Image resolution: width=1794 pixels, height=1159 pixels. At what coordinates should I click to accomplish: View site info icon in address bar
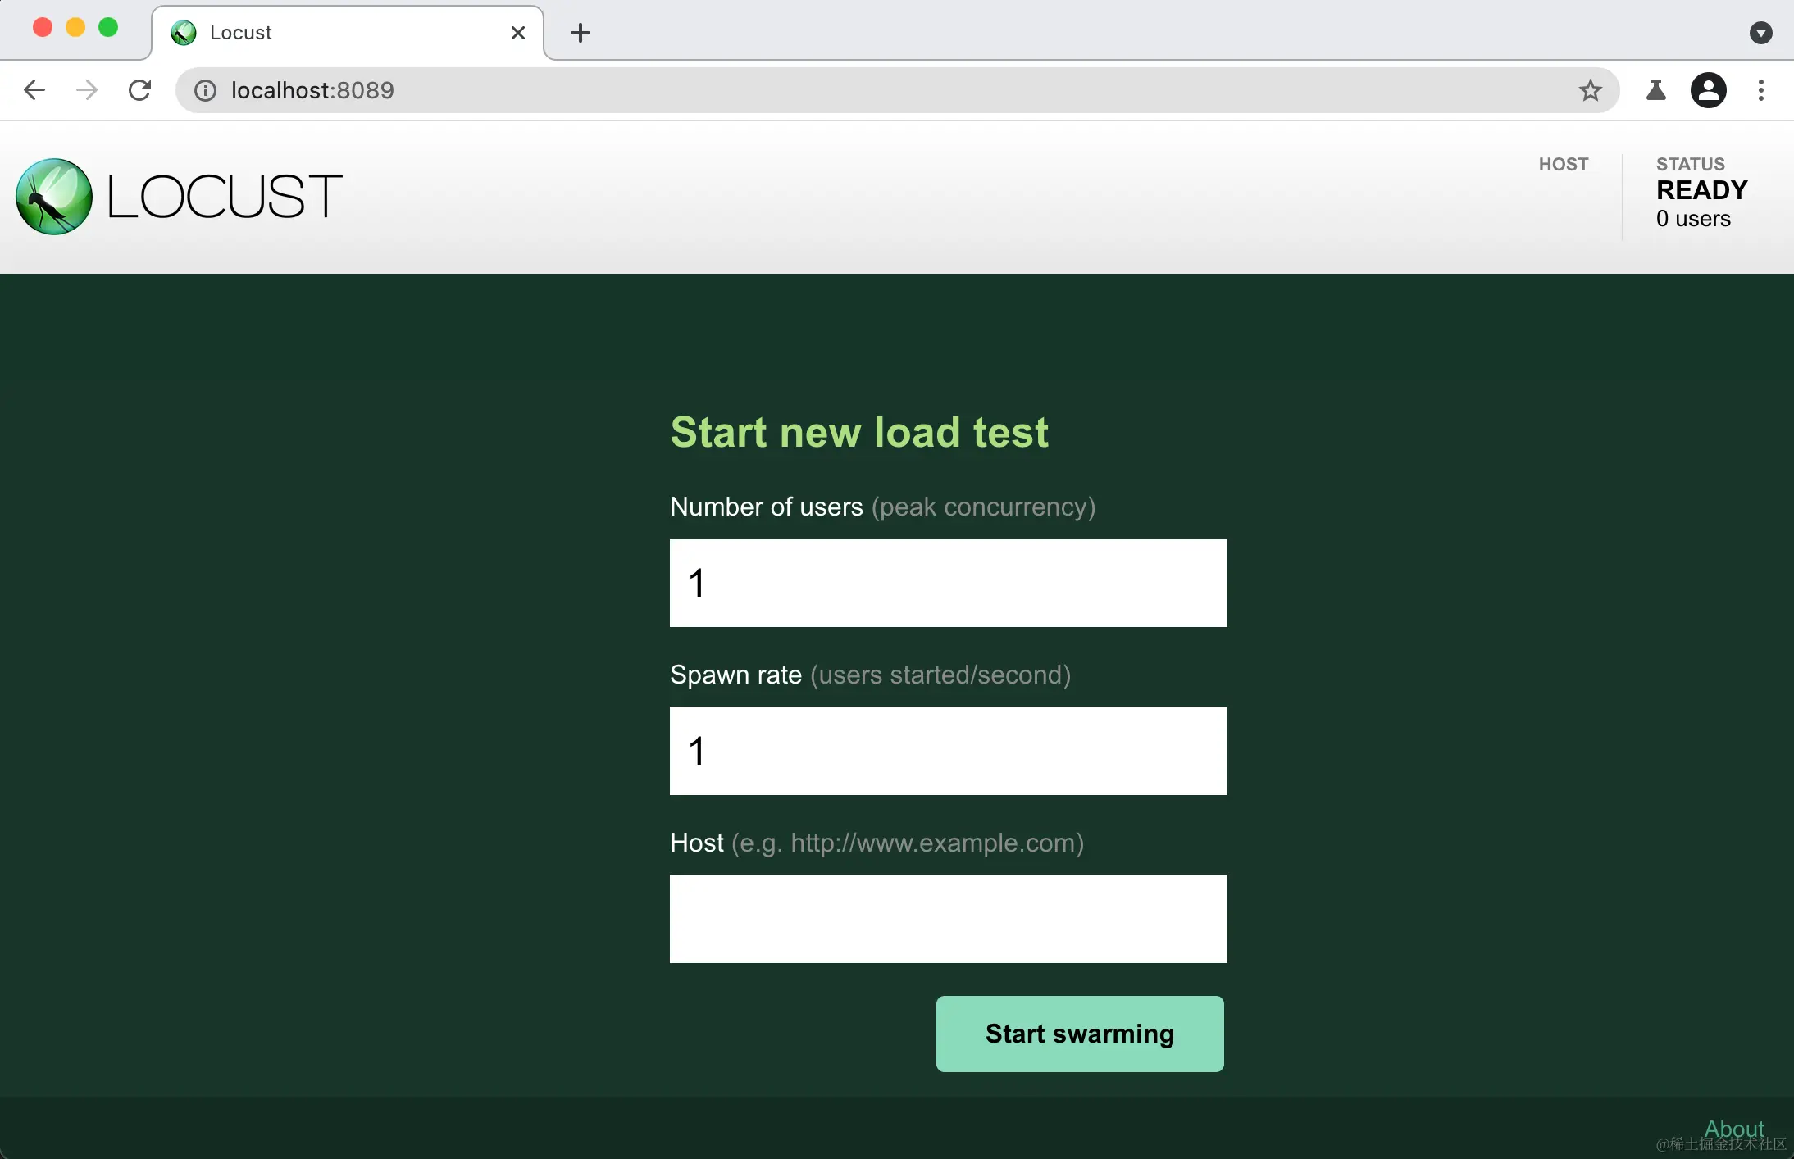tap(205, 90)
